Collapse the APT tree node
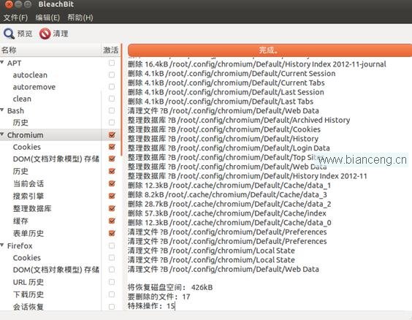Screen dimensions: 412x320 click(x=2, y=63)
